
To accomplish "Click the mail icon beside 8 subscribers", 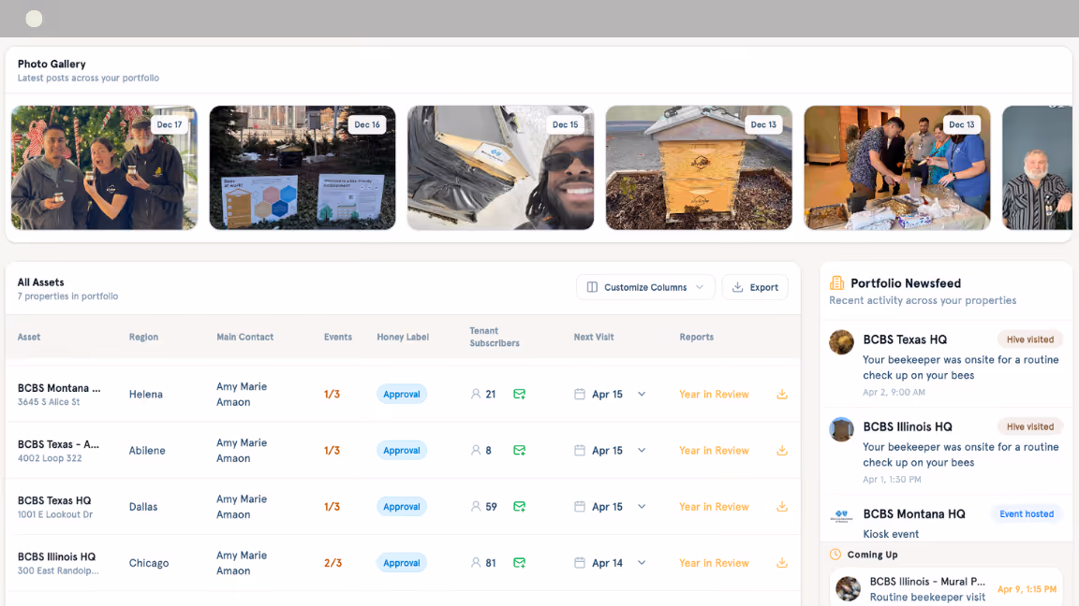I will (x=520, y=451).
